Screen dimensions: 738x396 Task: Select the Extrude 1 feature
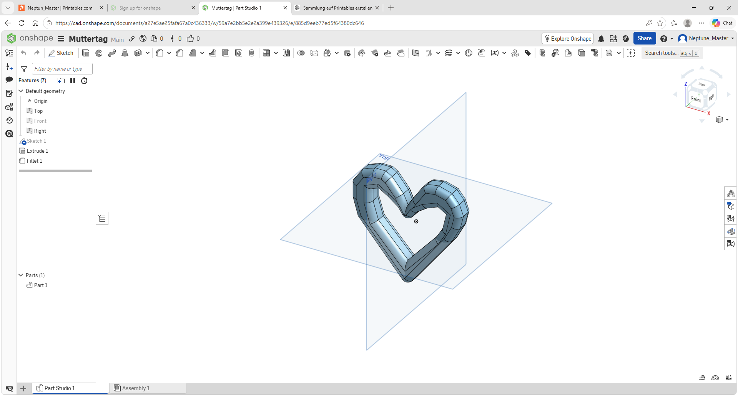[x=37, y=151]
